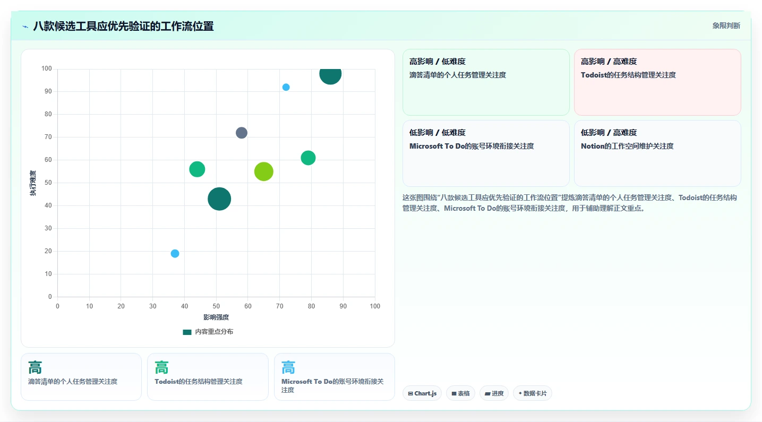Open the 滴答清单 stat card at bottom
The image size is (762, 422).
point(81,377)
